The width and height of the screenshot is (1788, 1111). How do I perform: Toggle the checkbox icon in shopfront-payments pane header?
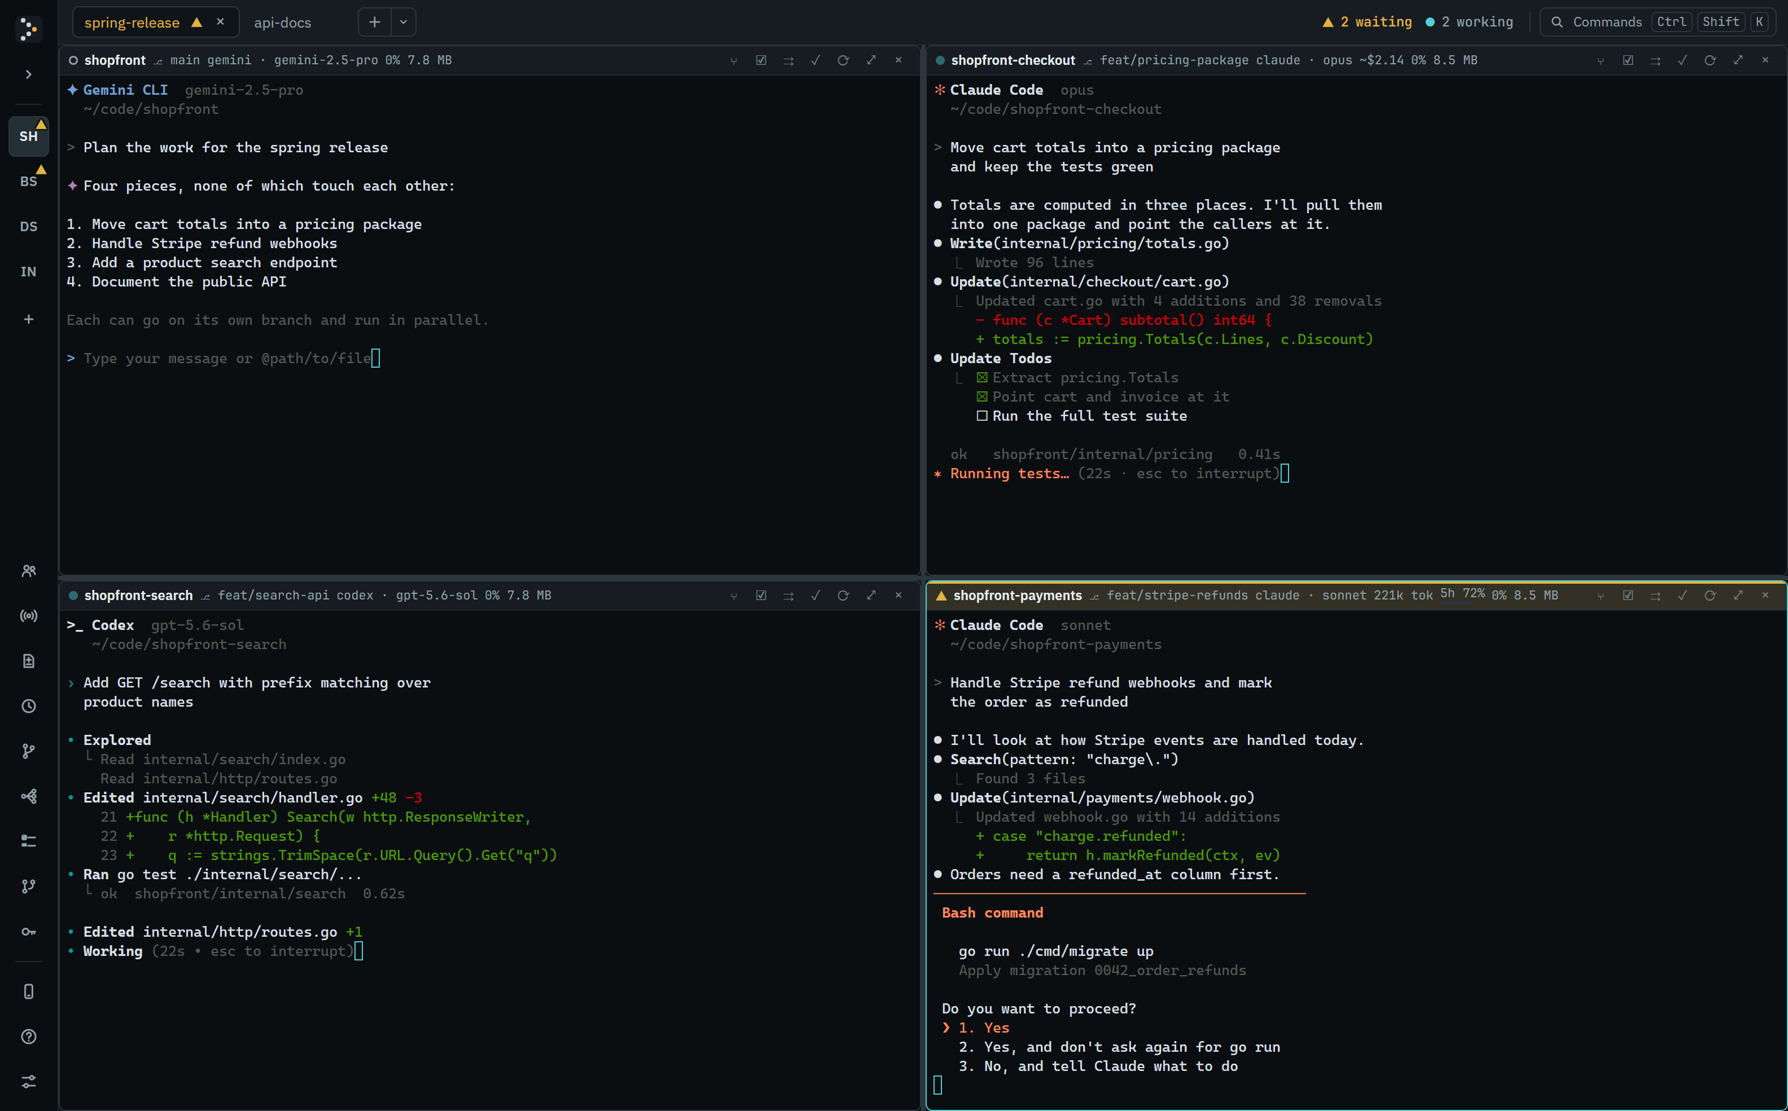1628,595
